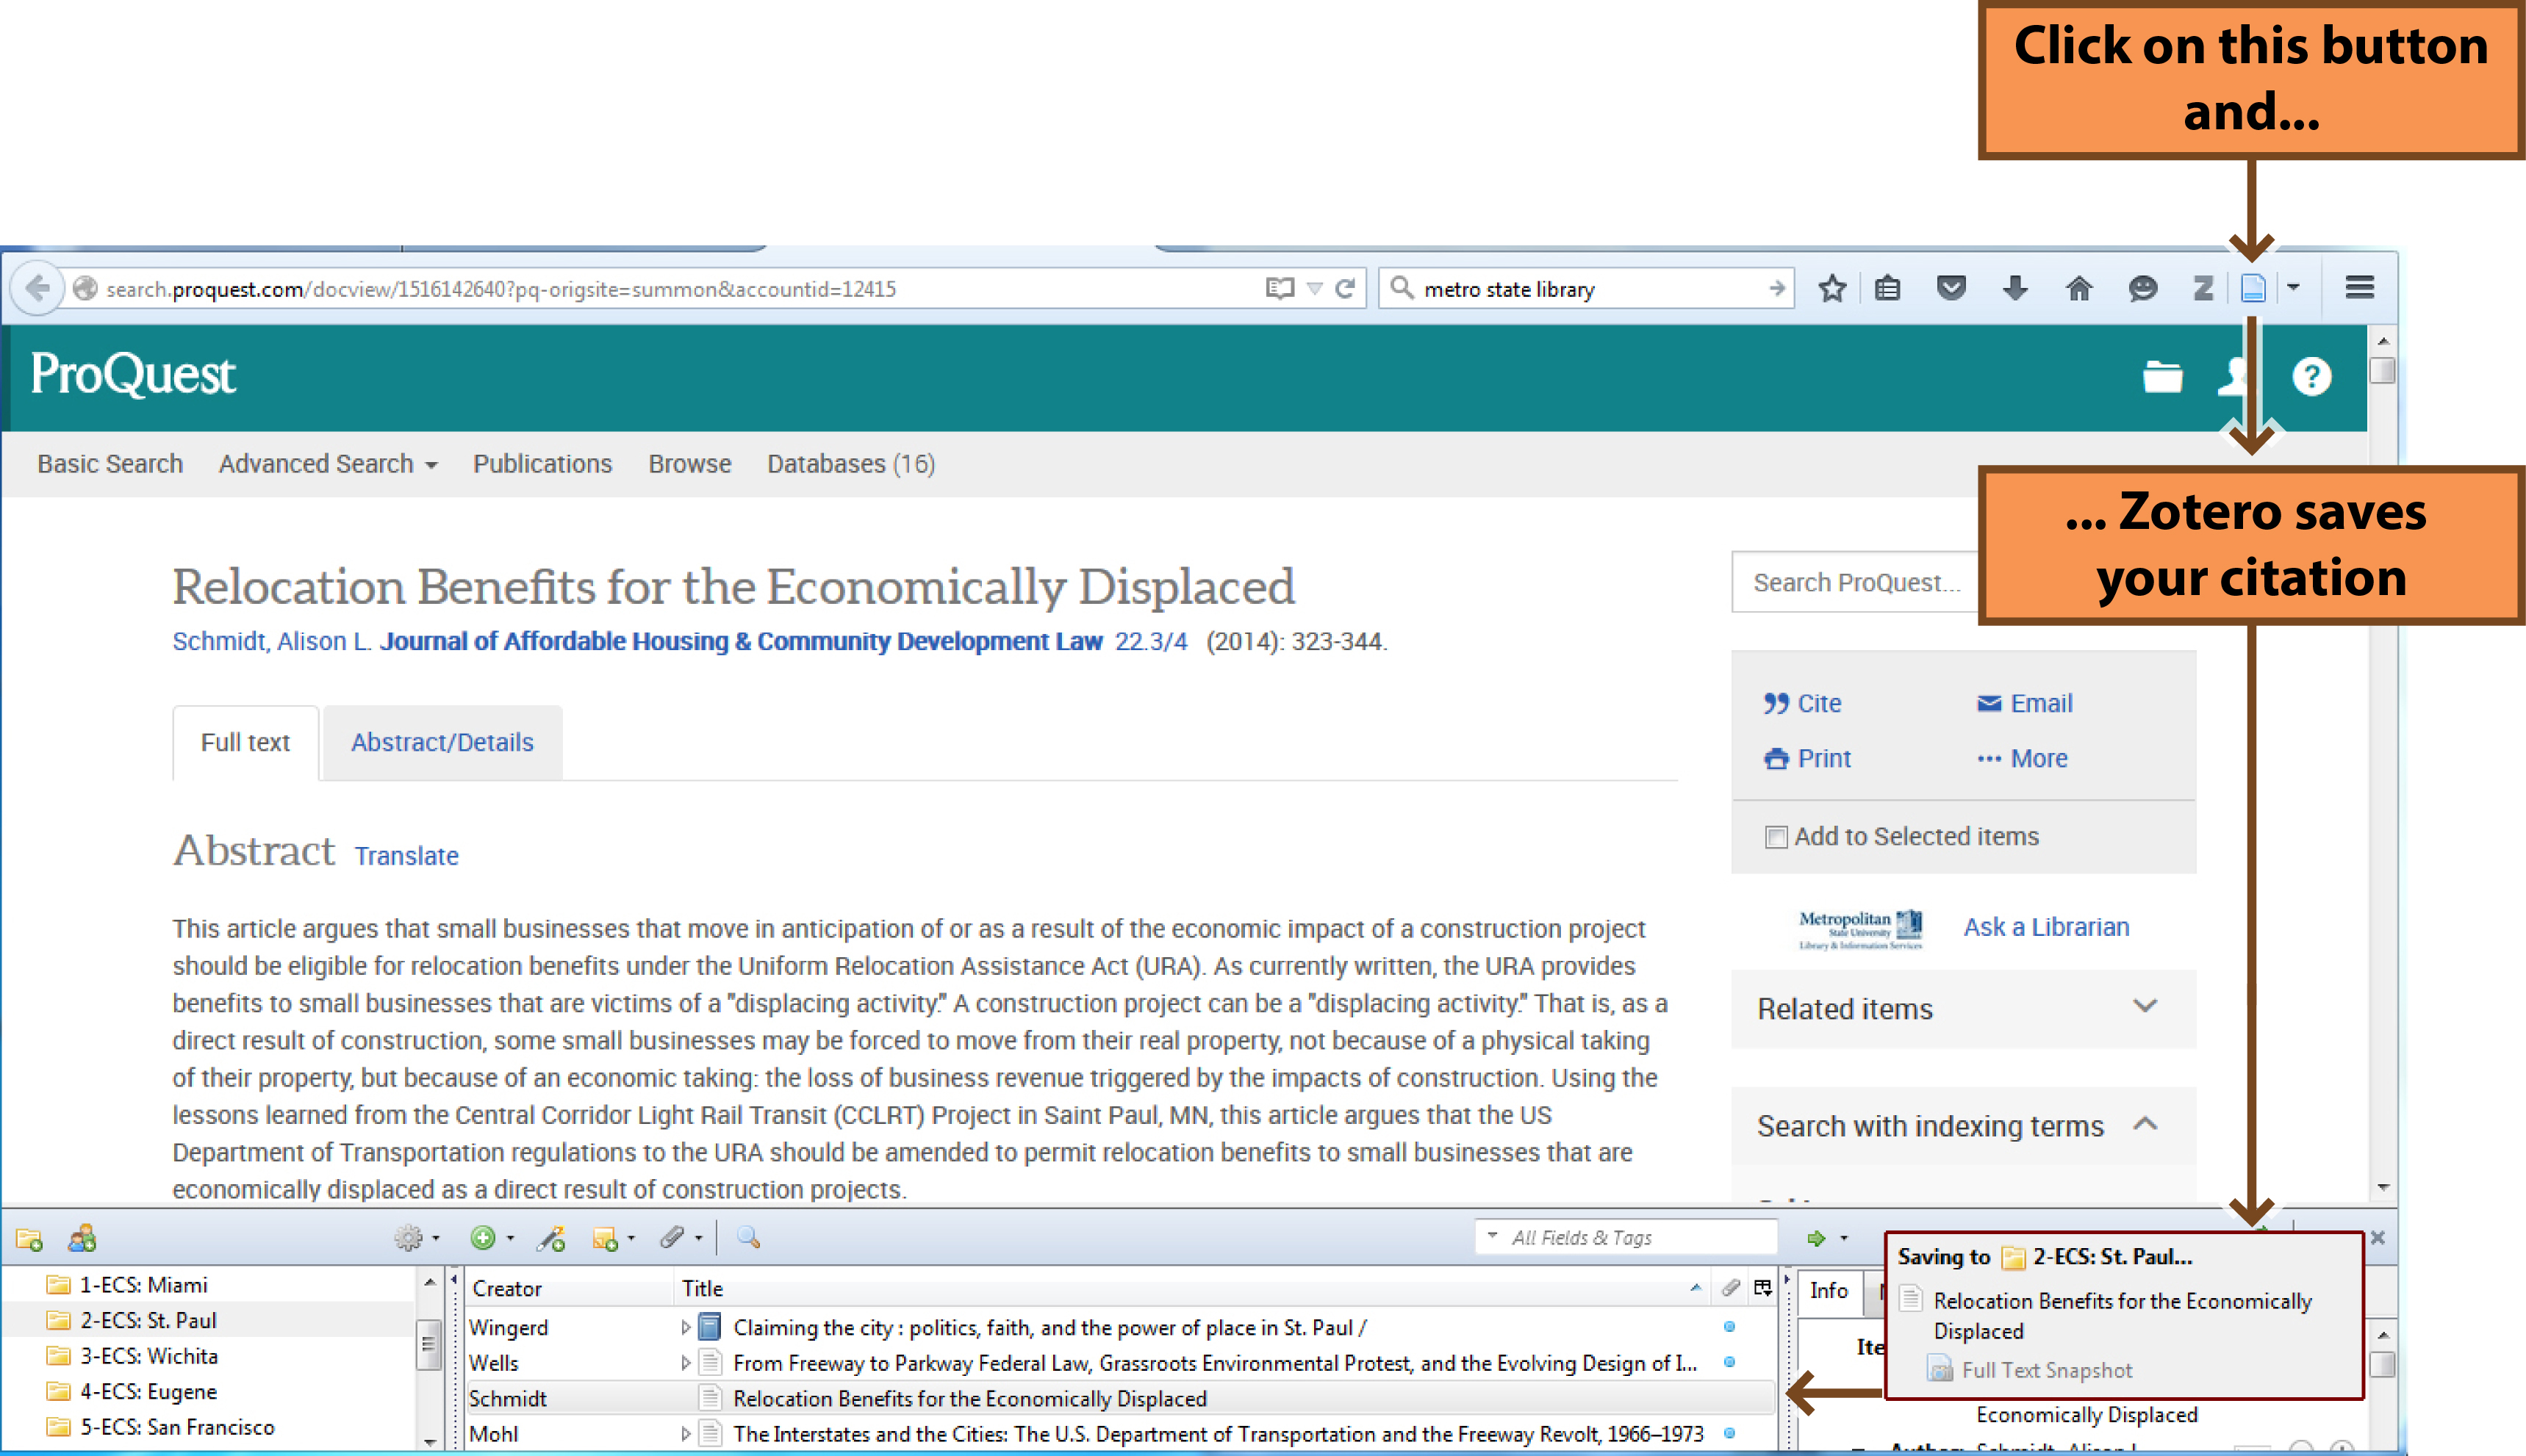Open the Firefox hamburger menu

[x=2360, y=288]
